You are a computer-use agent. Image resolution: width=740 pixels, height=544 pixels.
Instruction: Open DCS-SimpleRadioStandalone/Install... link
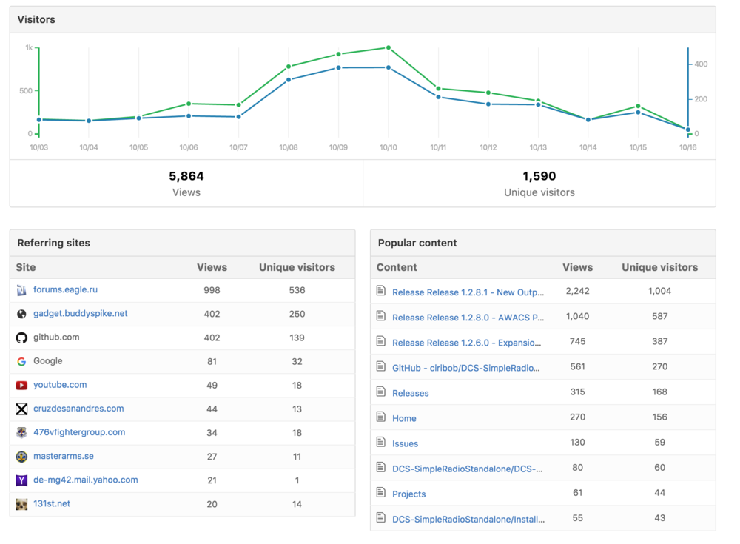[x=468, y=519]
